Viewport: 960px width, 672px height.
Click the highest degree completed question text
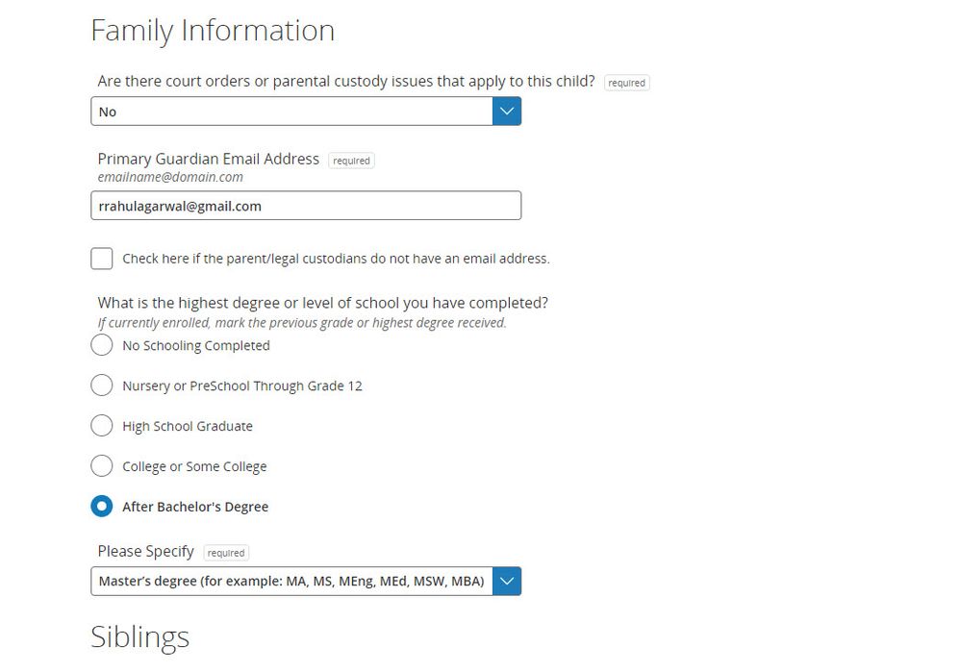tap(323, 303)
